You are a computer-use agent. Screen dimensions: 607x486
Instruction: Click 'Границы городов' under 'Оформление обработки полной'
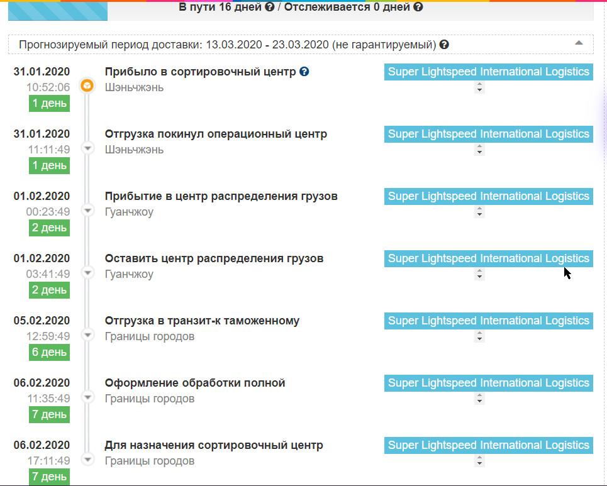point(150,399)
